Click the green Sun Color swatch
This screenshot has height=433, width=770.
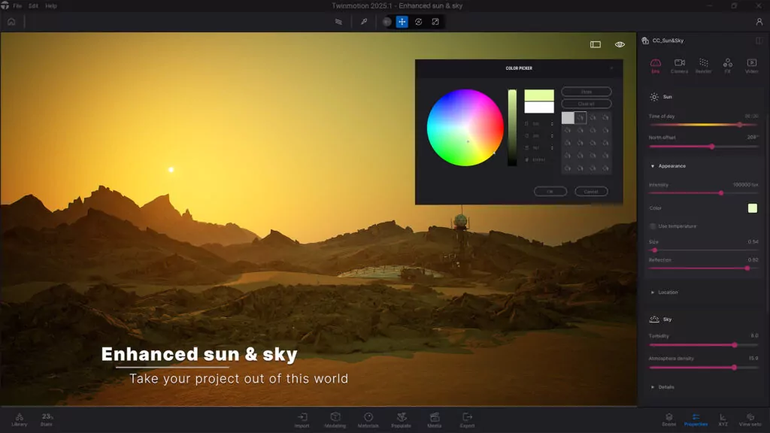(753, 208)
